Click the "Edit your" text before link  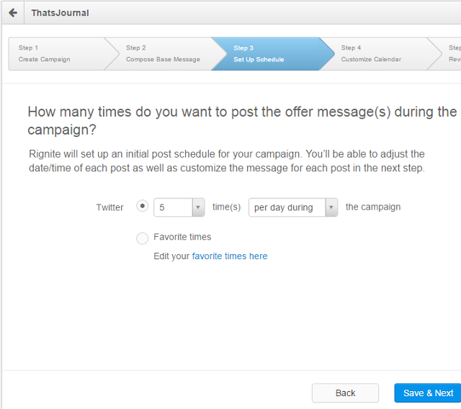171,256
